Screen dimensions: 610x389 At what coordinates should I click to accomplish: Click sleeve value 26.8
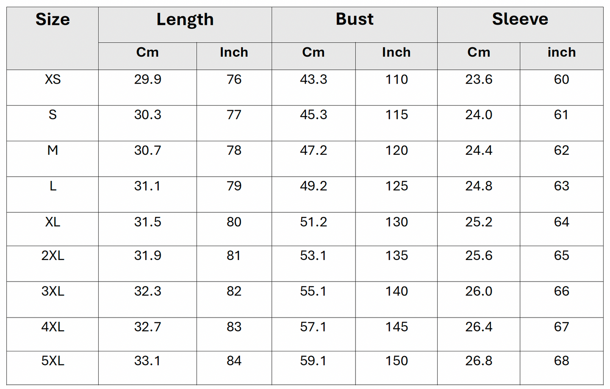tap(479, 361)
